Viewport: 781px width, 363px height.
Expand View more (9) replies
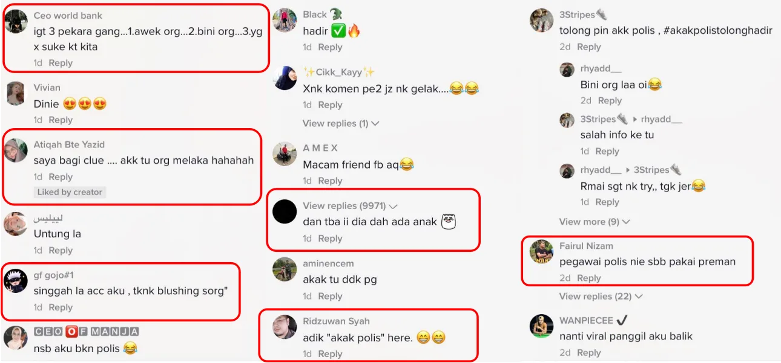click(595, 222)
